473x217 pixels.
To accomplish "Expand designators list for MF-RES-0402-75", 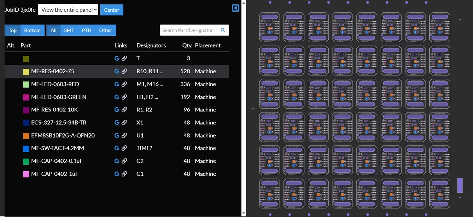I will click(x=150, y=71).
